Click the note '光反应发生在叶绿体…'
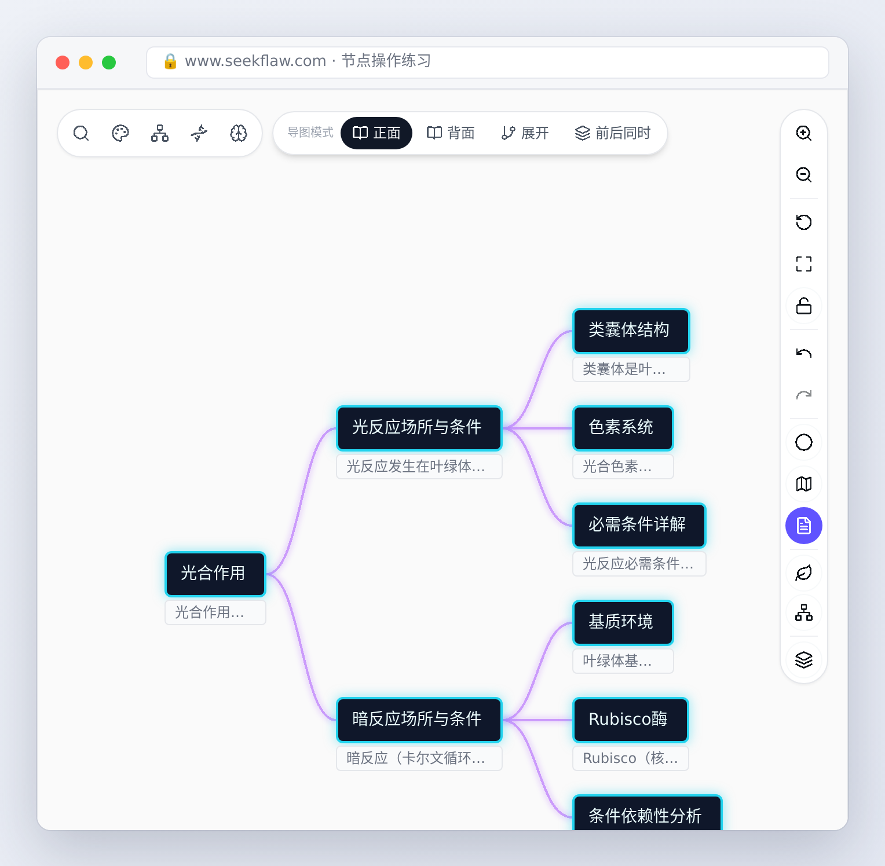Screen dimensions: 885x866 pos(419,467)
